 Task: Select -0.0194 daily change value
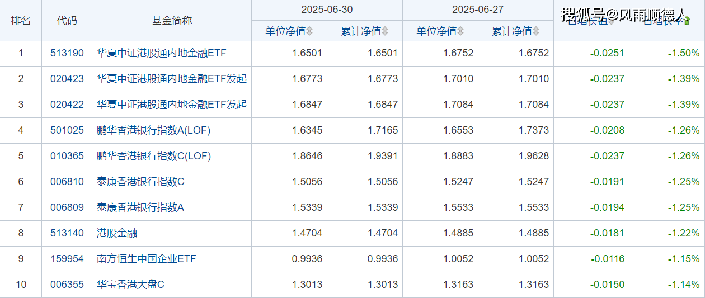[607, 208]
